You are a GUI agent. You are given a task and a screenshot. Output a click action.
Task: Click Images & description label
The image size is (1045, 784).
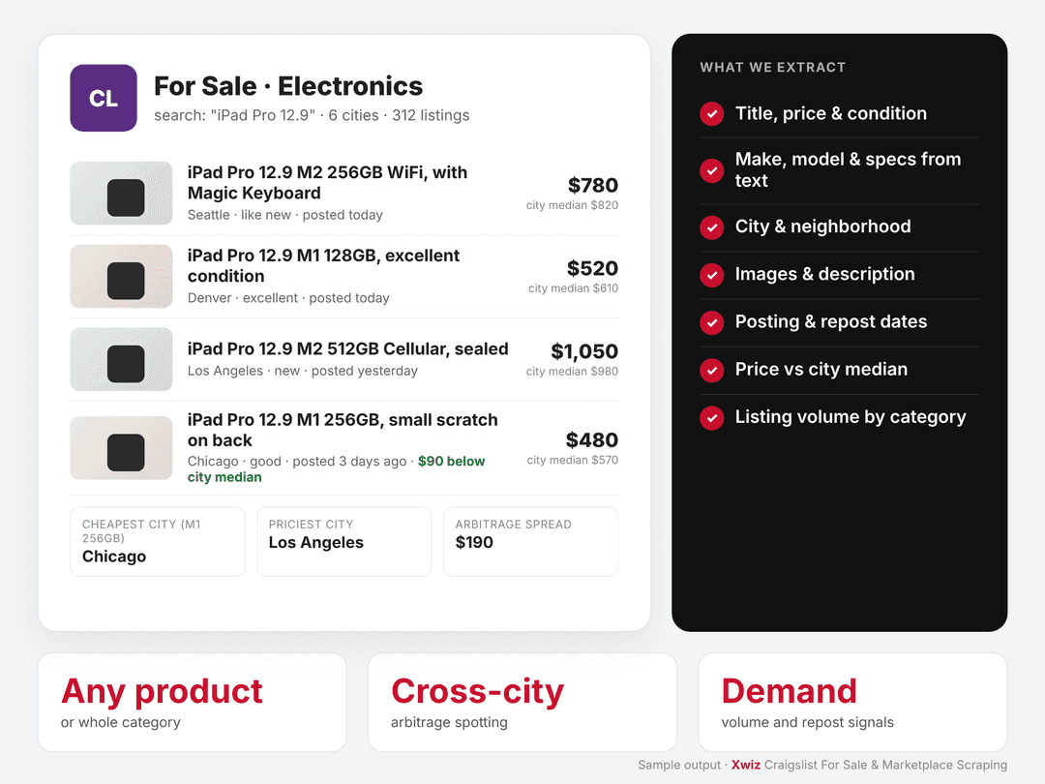[824, 274]
